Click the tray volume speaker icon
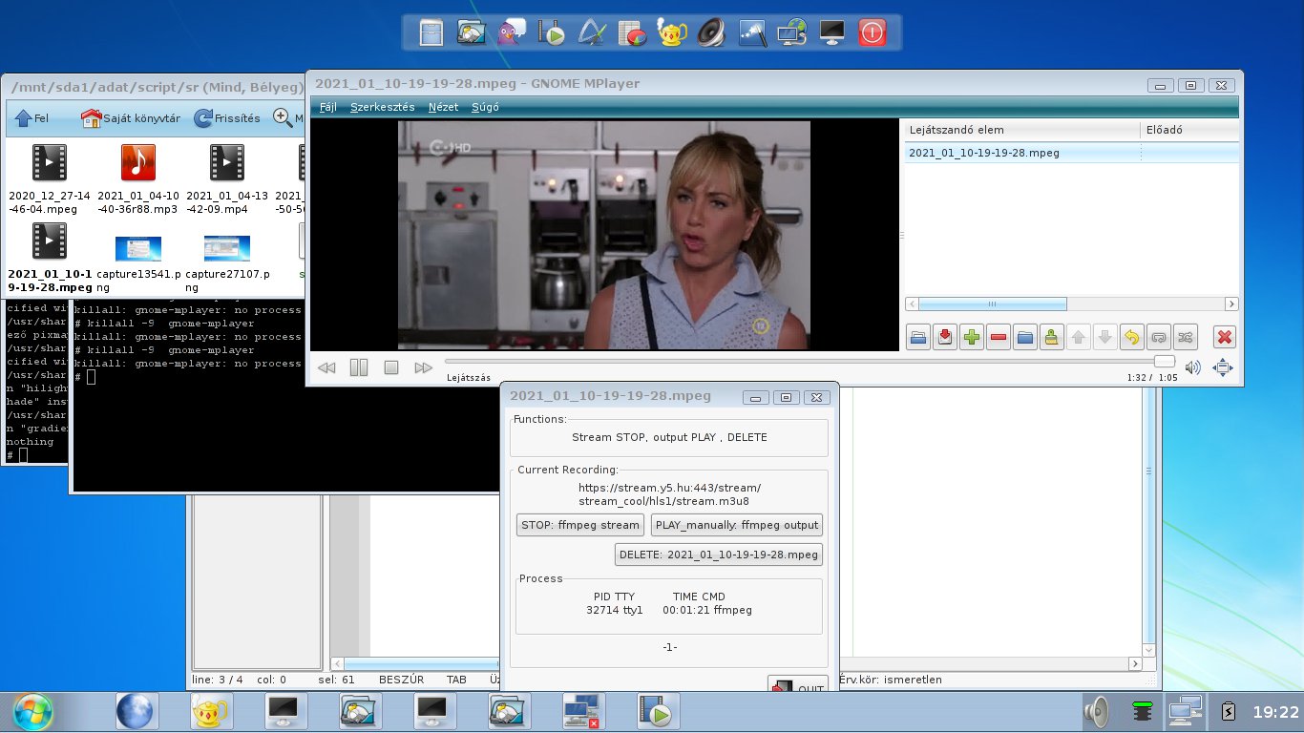 1096,711
